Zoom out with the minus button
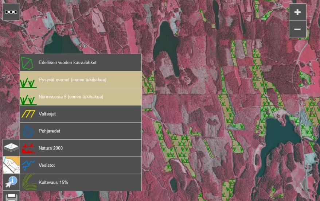 297,30
